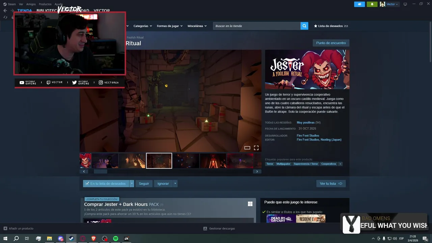Open the Big Picture mode monitor icon
Viewport: 432px width, 243px height.
click(x=405, y=4)
